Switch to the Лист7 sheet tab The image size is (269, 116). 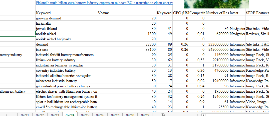115,115
